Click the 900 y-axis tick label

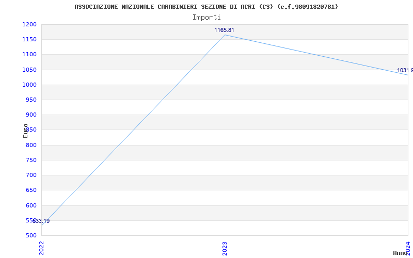(x=31, y=115)
